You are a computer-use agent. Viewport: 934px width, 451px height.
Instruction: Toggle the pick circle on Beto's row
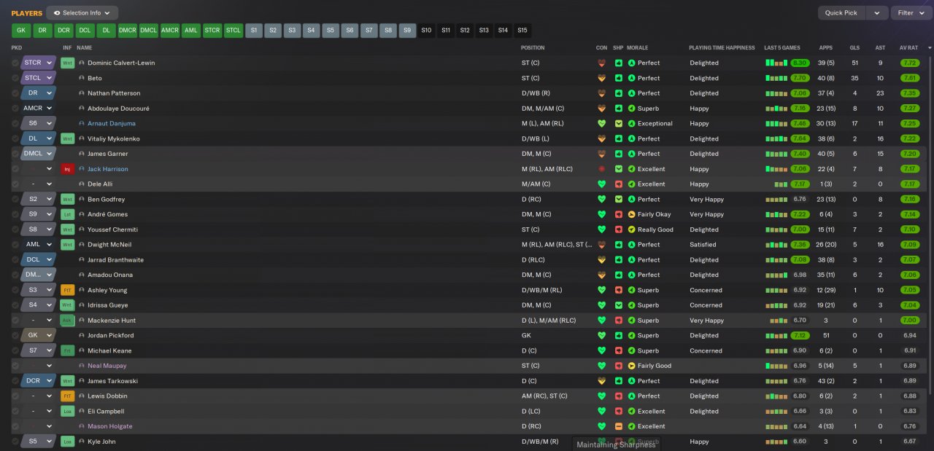pyautogui.click(x=15, y=78)
